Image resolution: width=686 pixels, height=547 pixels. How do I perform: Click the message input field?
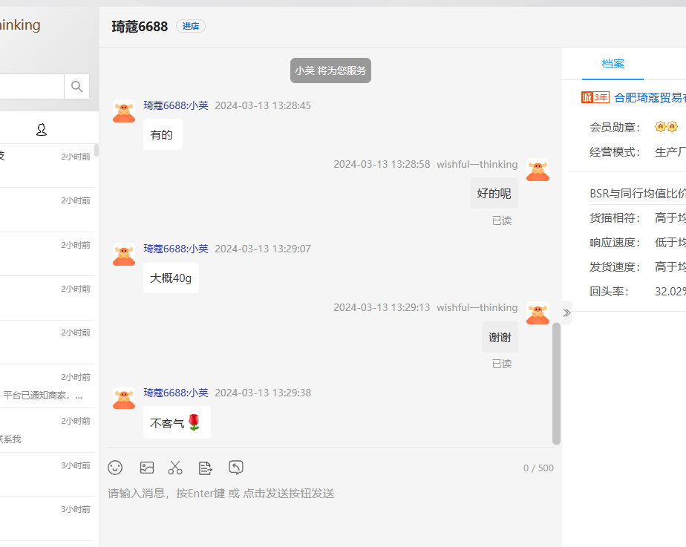pos(327,494)
